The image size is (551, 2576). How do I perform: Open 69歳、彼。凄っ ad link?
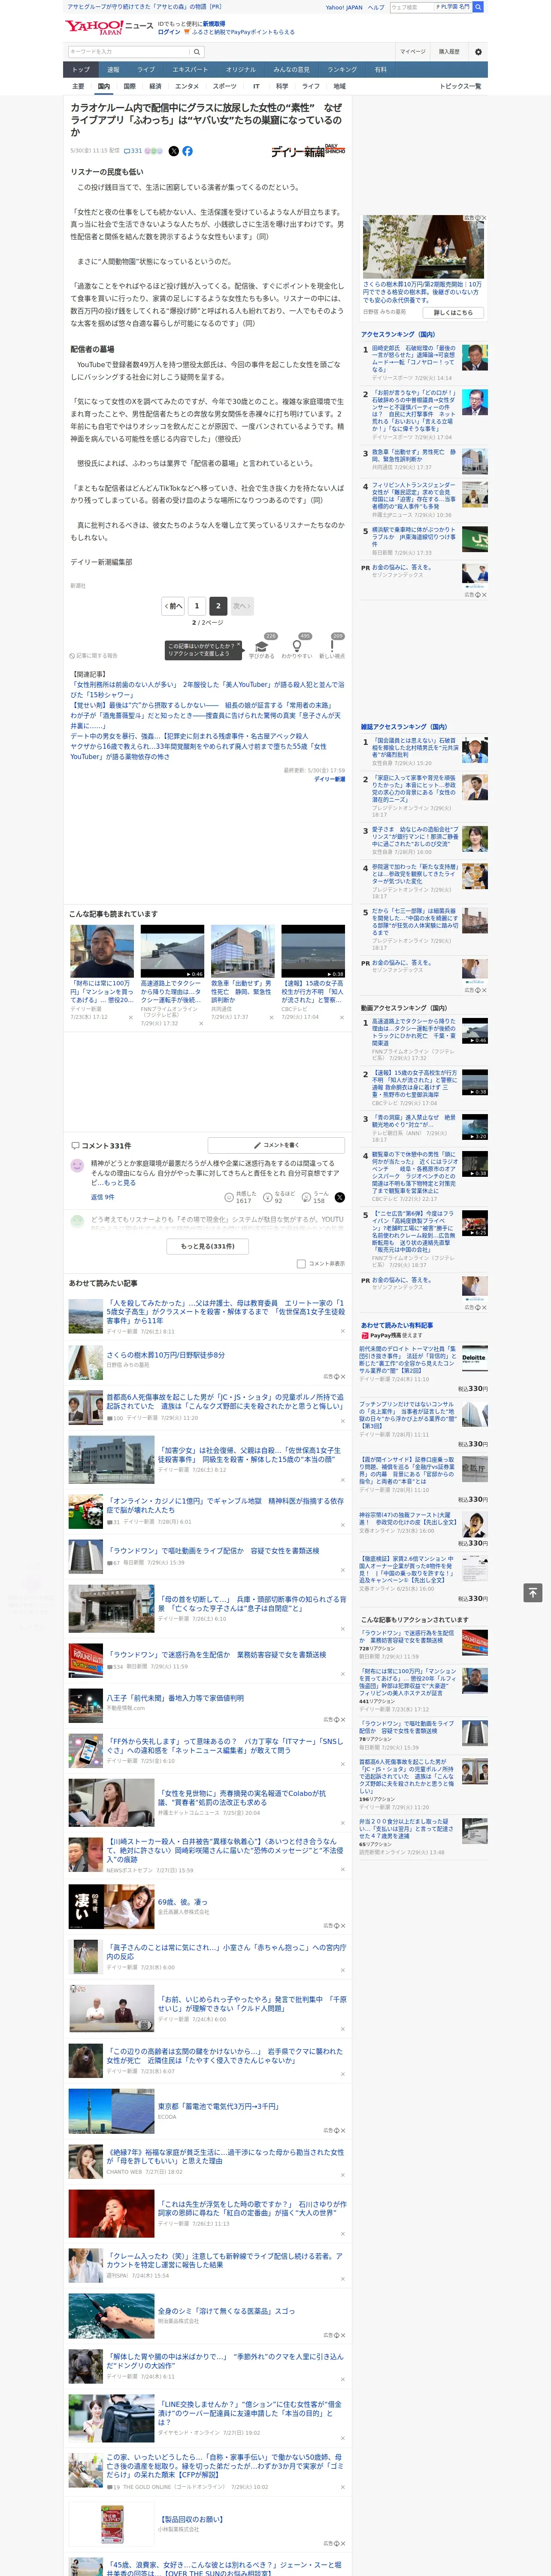pyautogui.click(x=182, y=1902)
